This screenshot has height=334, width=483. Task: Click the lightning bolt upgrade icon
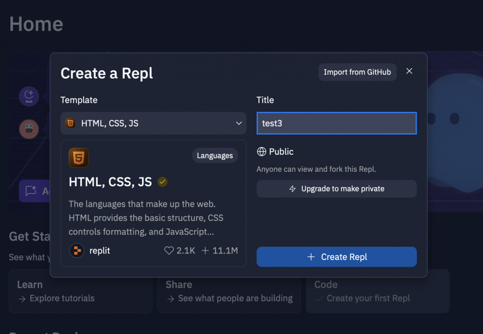(292, 189)
